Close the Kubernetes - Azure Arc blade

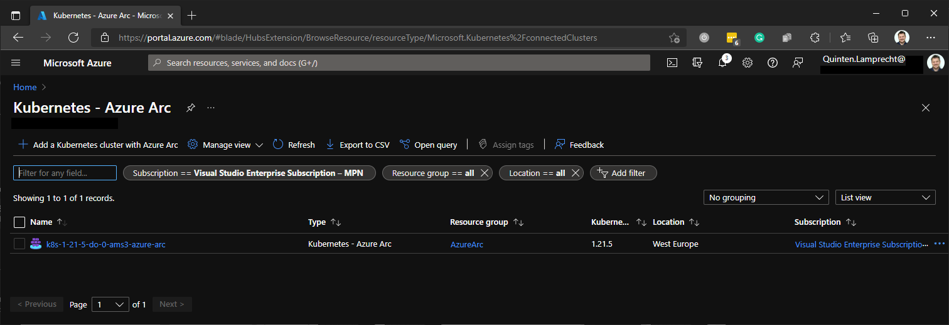point(926,108)
